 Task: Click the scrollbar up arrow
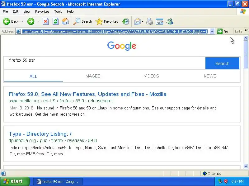point(246,38)
